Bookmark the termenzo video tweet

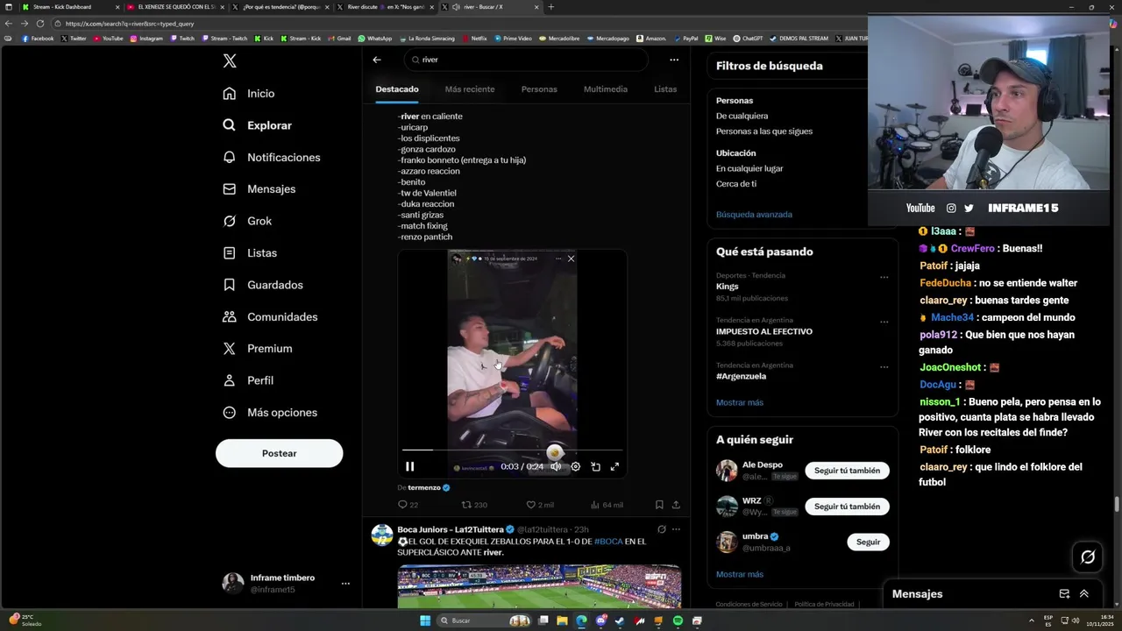pos(659,505)
